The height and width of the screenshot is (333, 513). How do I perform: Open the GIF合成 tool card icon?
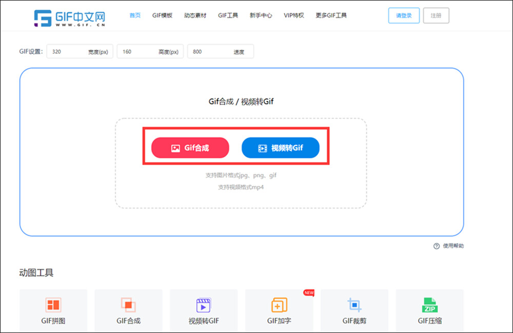128,305
